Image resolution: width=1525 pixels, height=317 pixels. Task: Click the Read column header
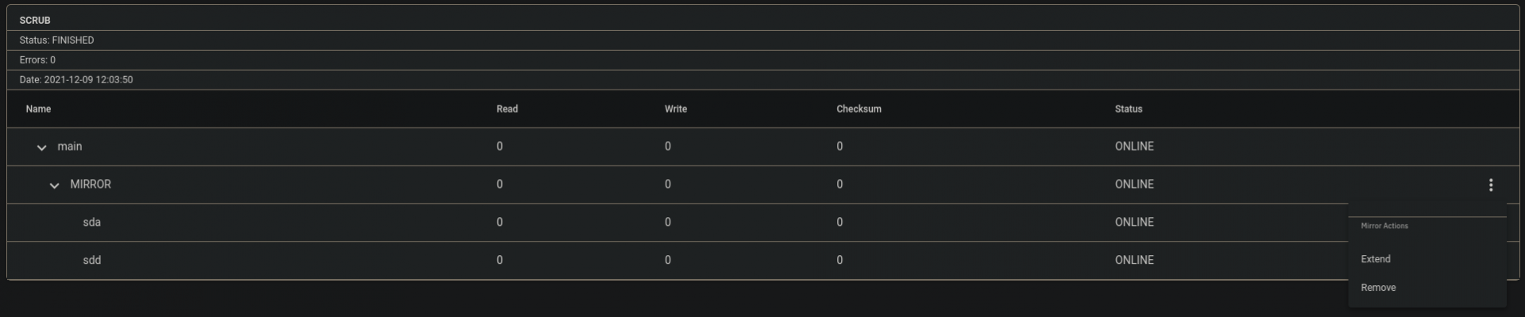click(x=507, y=109)
